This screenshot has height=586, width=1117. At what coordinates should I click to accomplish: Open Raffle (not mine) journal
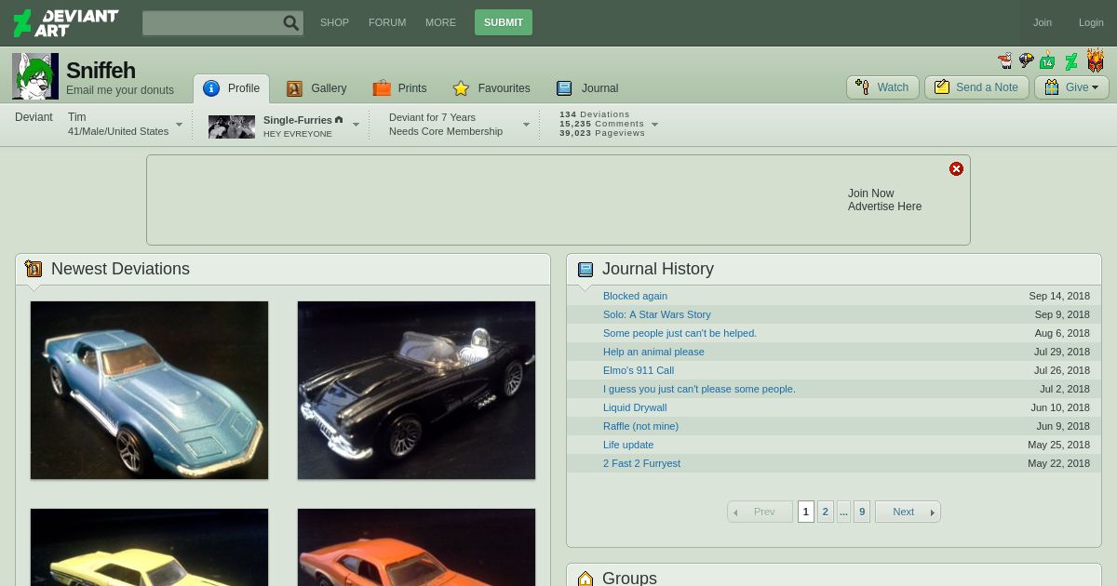coord(640,426)
